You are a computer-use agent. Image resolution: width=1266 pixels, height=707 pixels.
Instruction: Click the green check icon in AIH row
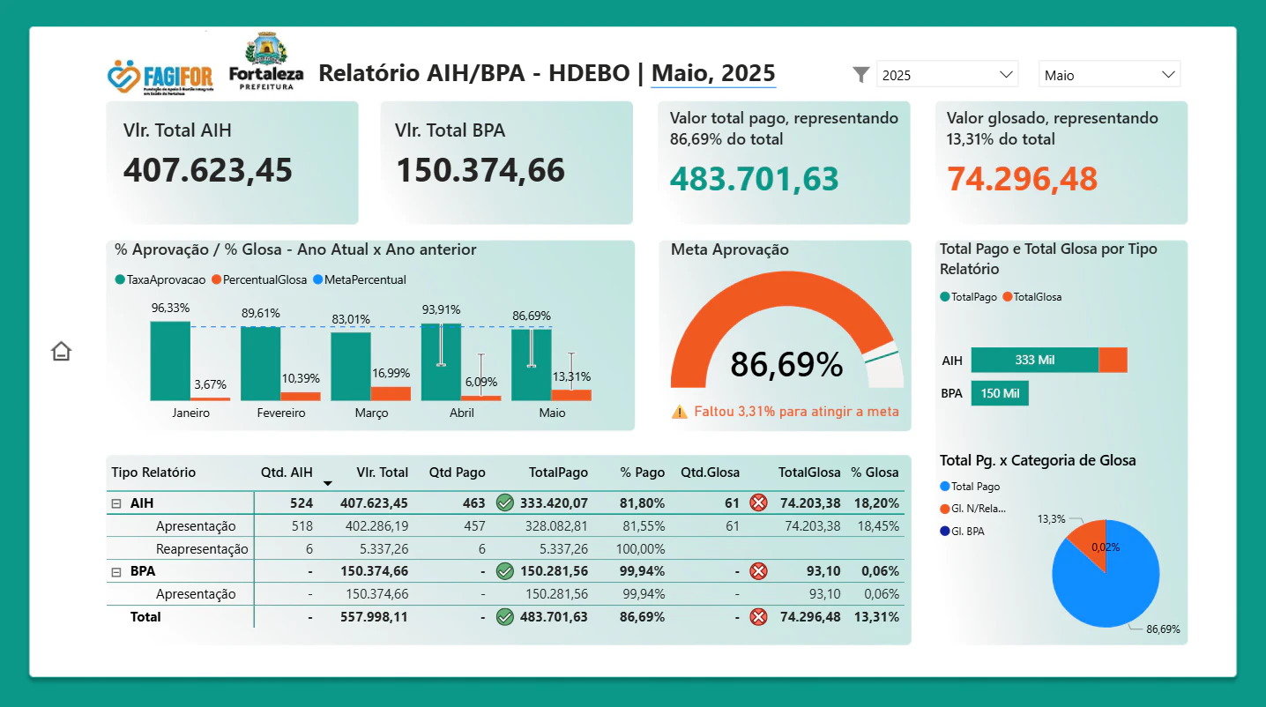pos(505,503)
